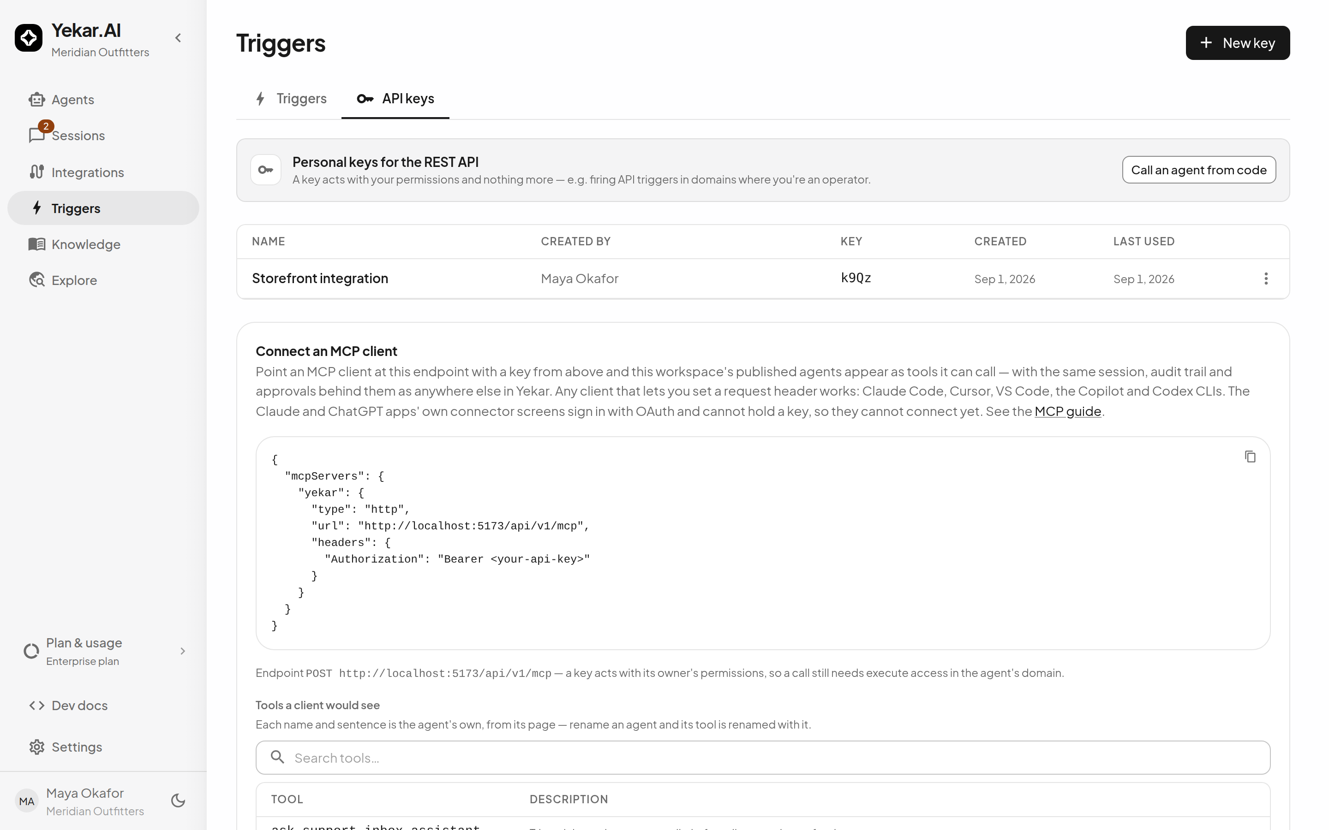
Task: Open Settings gear in the sidebar
Action: 37,747
